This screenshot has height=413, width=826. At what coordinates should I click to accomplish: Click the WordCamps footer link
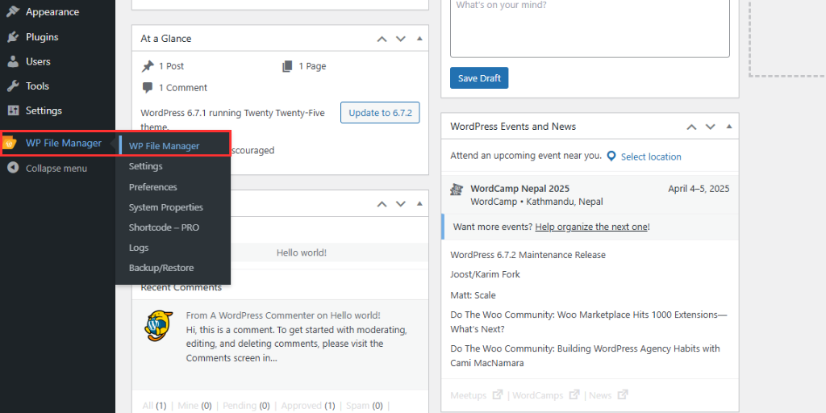(x=538, y=395)
